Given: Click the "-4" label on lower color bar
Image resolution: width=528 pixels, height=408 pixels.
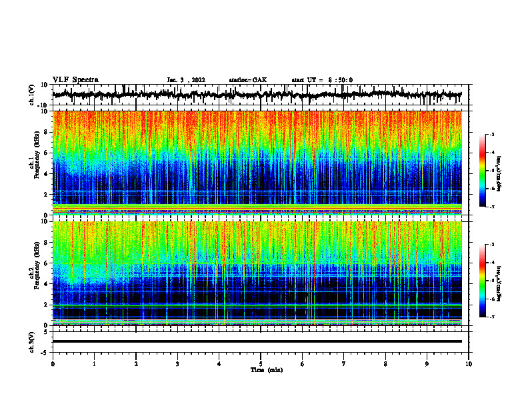Looking at the screenshot, I should click(x=492, y=263).
